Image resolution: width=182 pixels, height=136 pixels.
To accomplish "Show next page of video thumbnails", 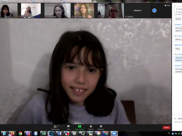I will point(154,10).
